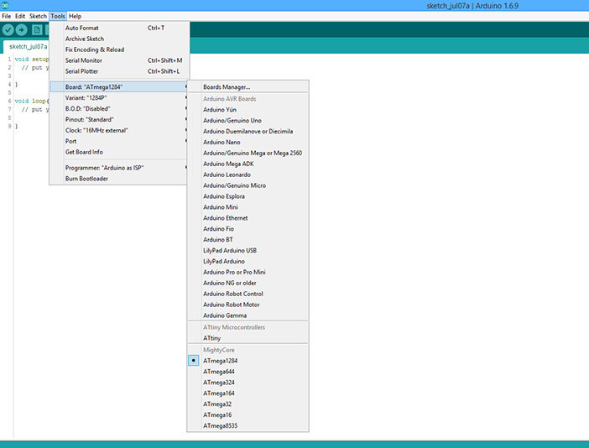The height and width of the screenshot is (448, 589).
Task: Select Arduino Yún board
Action: 248,110
